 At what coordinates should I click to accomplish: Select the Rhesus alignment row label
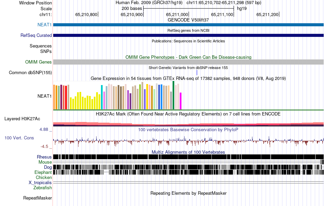[x=44, y=157]
